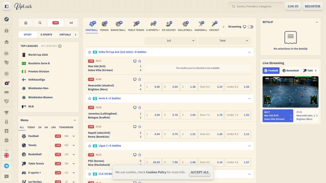The image size is (326, 183).
Task: Open the 1x2 market dropdown
Action: (x=171, y=41)
